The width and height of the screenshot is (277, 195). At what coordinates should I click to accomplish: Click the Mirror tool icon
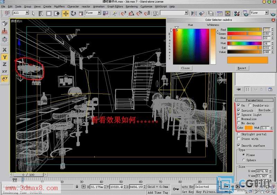194,14
